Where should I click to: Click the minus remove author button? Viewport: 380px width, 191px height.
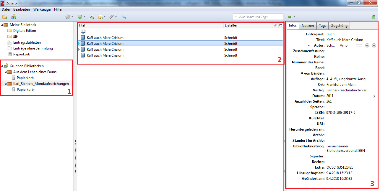click(x=367, y=45)
